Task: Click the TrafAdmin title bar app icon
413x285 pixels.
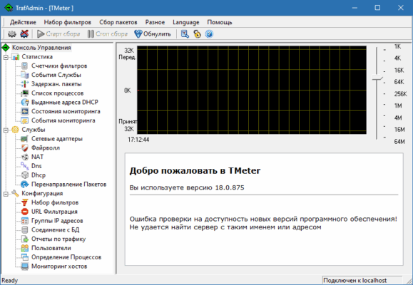Action: click(x=9, y=8)
